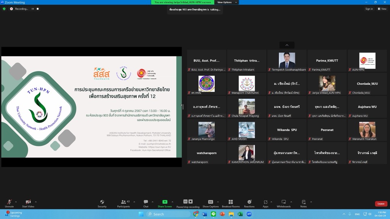Open the View layout menu
390x219 pixels.
tap(382, 9)
